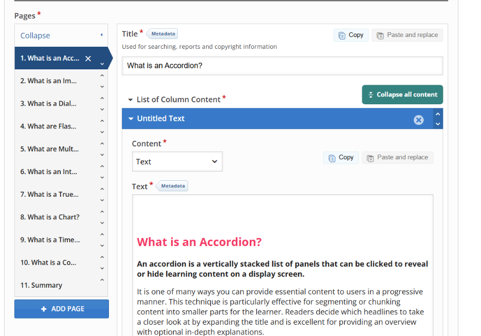The width and height of the screenshot is (481, 336).
Task: Move Untitled Text block up
Action: click(437, 114)
